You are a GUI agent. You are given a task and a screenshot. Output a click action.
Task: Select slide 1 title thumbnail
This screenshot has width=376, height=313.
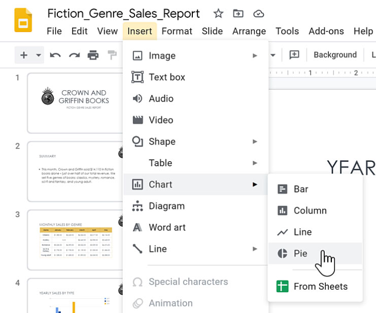point(76,102)
